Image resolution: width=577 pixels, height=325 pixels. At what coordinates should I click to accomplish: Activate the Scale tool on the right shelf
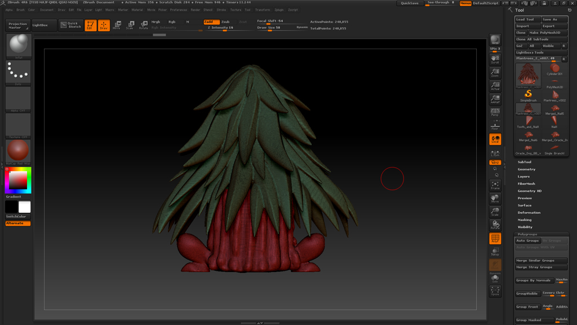tap(495, 211)
